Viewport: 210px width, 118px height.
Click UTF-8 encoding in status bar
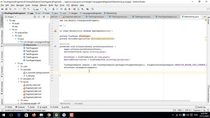pyautogui.click(x=188, y=110)
